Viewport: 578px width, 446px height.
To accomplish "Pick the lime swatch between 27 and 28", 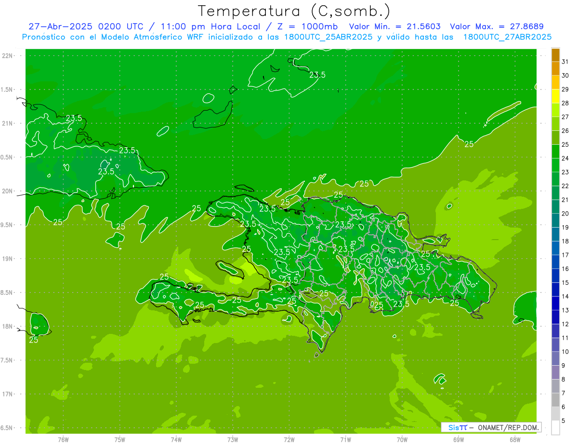I will click(x=555, y=110).
